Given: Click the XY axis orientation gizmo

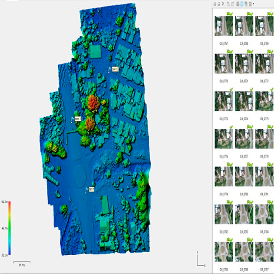Looking at the screenshot, I should (x=200, y=260).
